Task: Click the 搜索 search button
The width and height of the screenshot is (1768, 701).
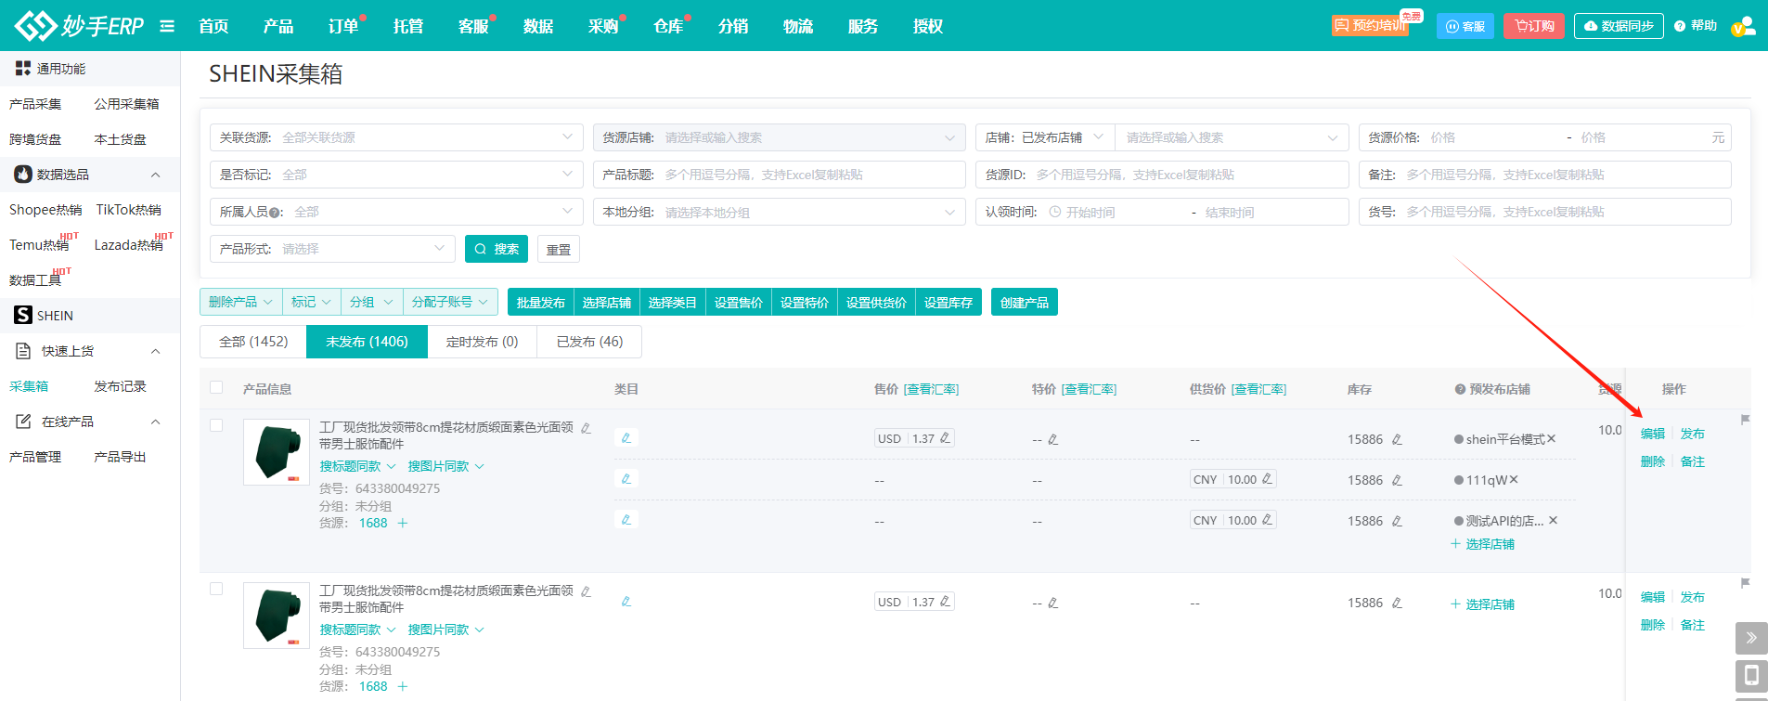Action: (497, 249)
